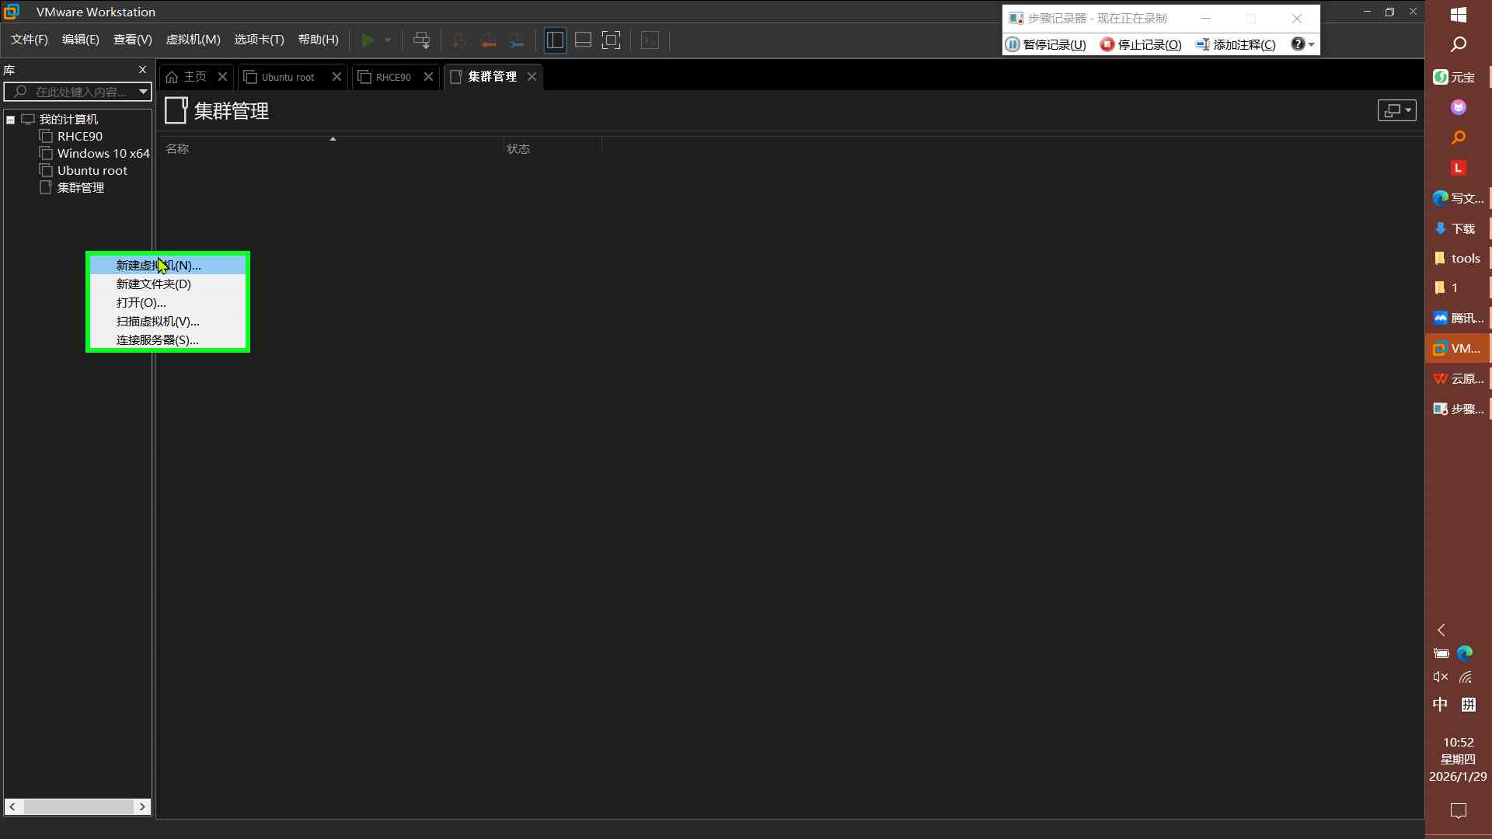Toggle the thumbnail bar view icon
This screenshot has height=839, width=1492.
click(583, 40)
